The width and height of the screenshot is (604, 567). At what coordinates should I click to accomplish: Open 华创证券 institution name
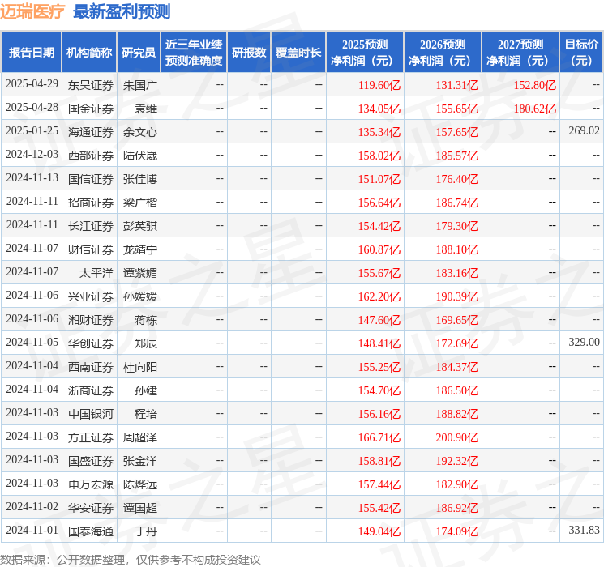[91, 343]
